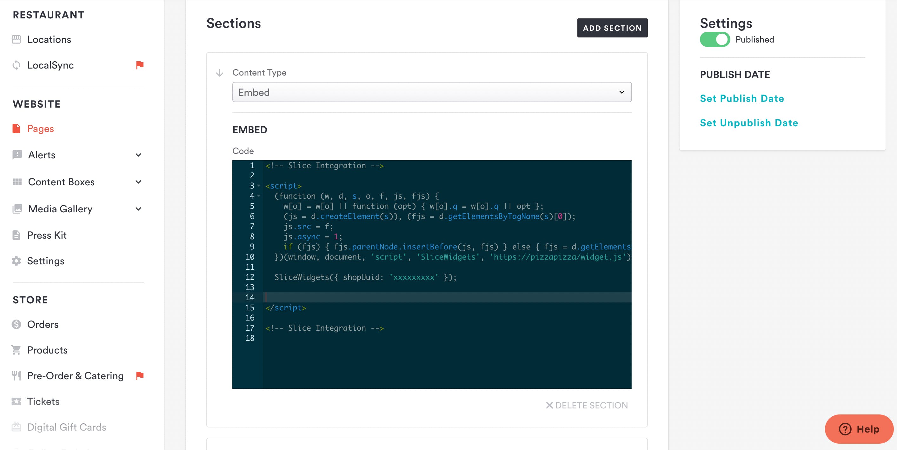Expand the Alerts submenu chevron
897x450 pixels.
tap(138, 155)
